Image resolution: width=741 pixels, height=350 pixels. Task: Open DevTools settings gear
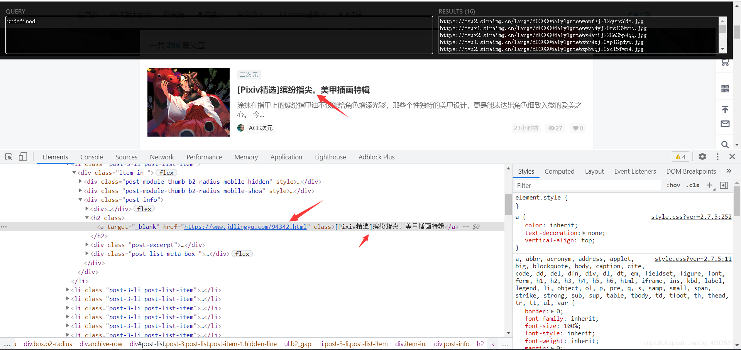pos(702,157)
